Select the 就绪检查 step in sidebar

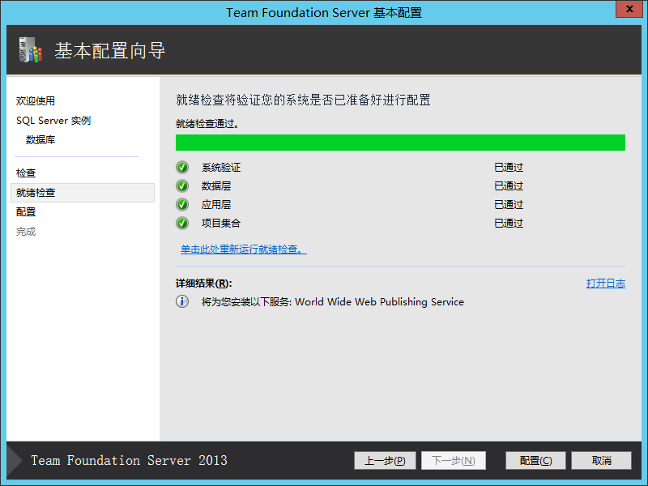tap(83, 193)
